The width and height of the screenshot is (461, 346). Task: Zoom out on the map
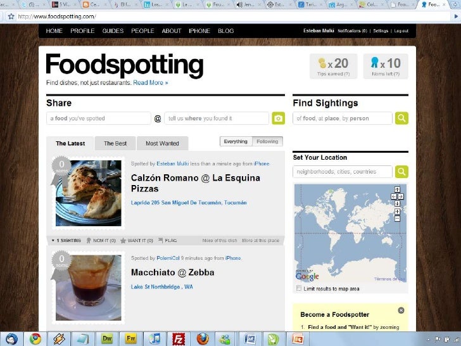[397, 219]
